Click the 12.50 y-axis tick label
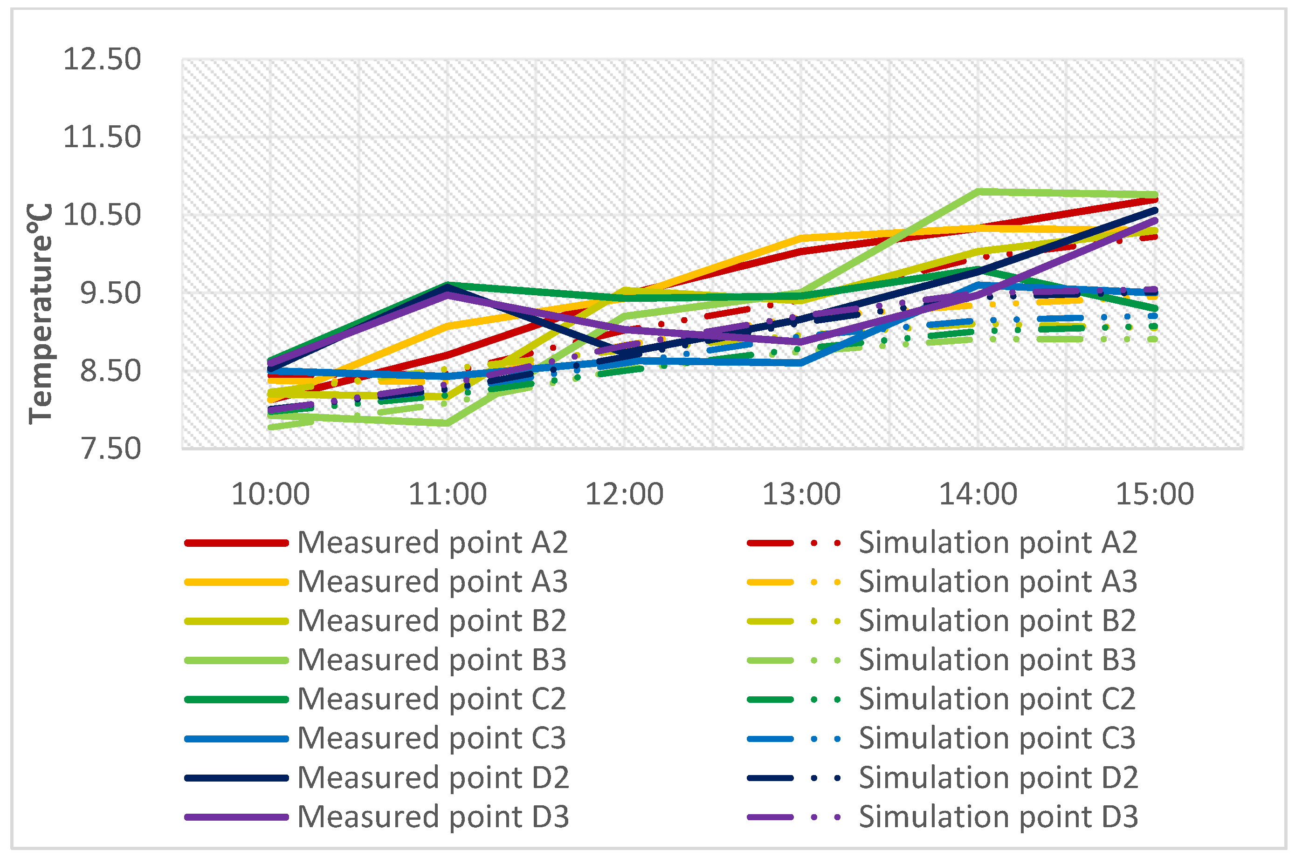Screen dimensions: 1302x864 (102, 59)
